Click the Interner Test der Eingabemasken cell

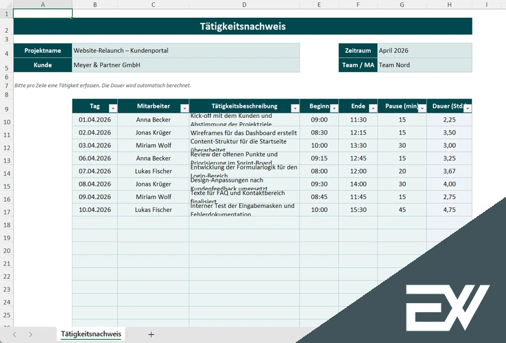[244, 210]
